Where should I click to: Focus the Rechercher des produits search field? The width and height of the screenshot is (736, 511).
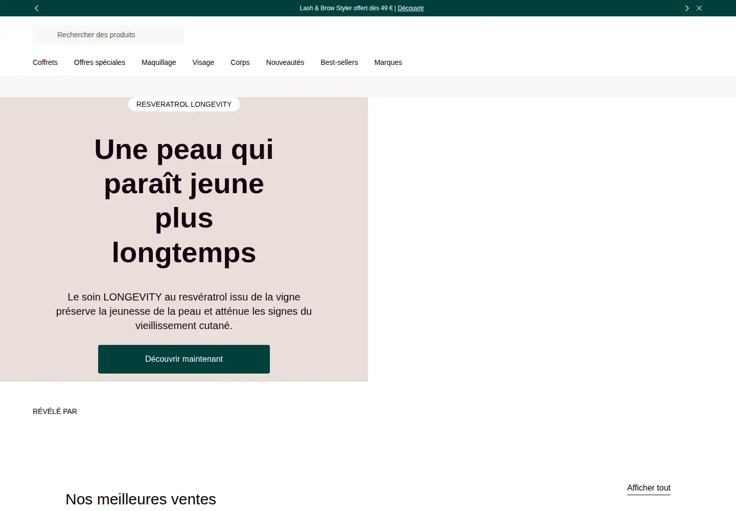(x=108, y=35)
